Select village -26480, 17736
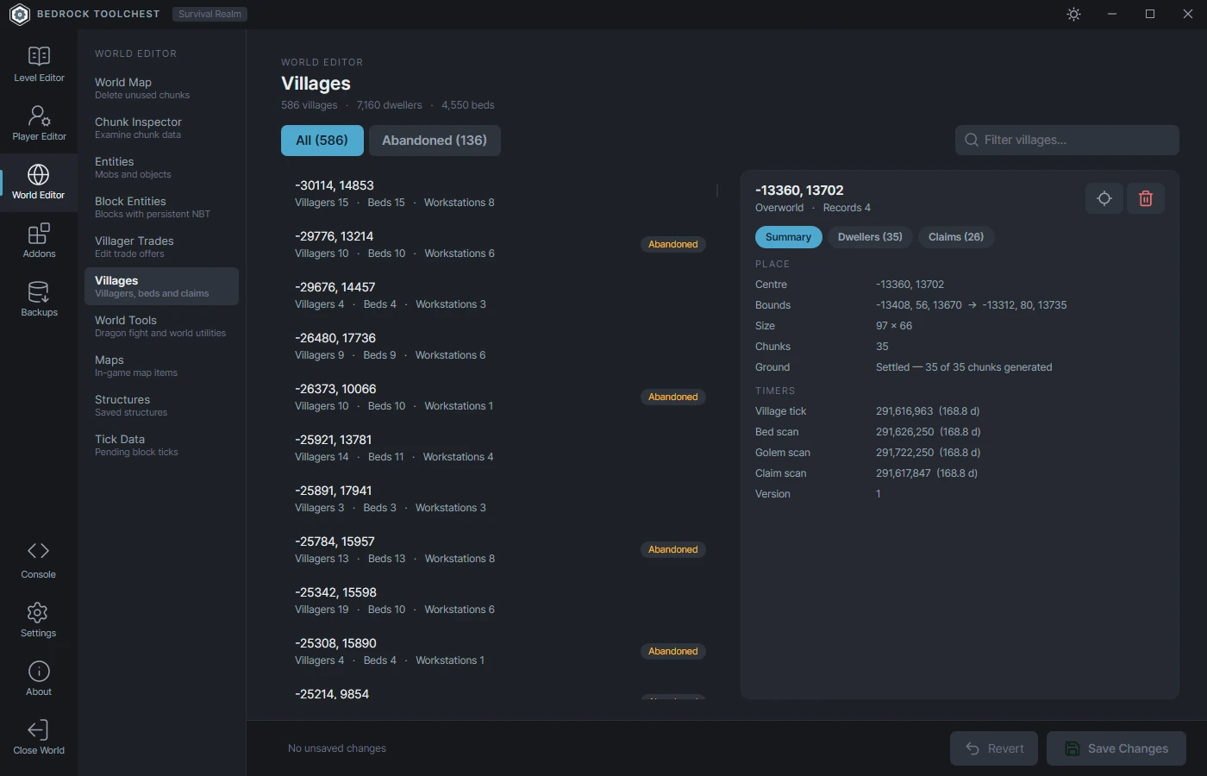This screenshot has width=1207, height=776. (497, 346)
